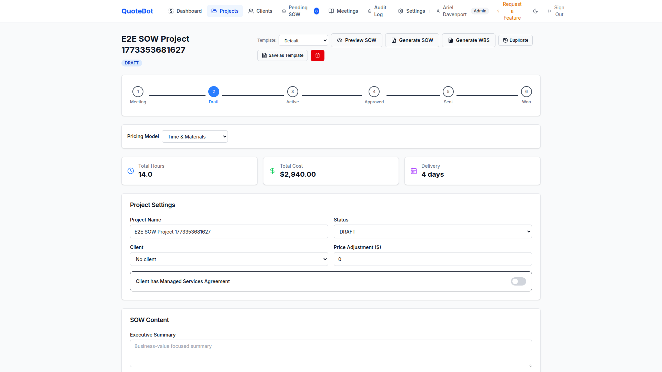Open the Pricing Model dropdown
662x372 pixels.
click(194, 136)
